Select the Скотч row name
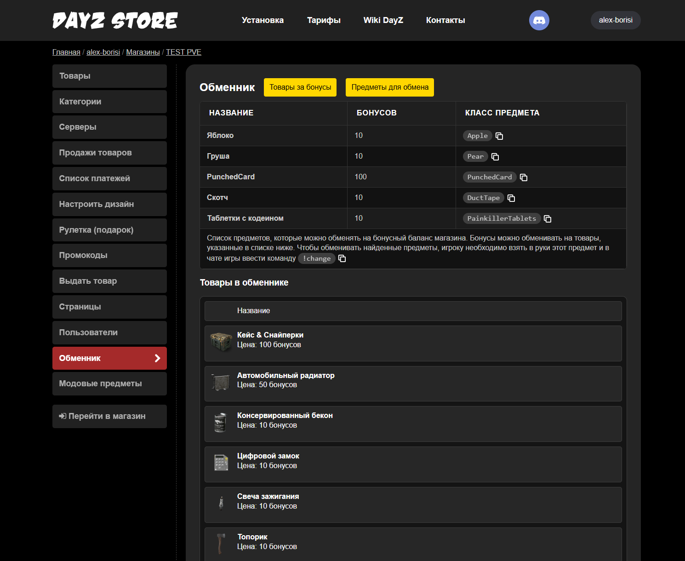 tap(217, 198)
